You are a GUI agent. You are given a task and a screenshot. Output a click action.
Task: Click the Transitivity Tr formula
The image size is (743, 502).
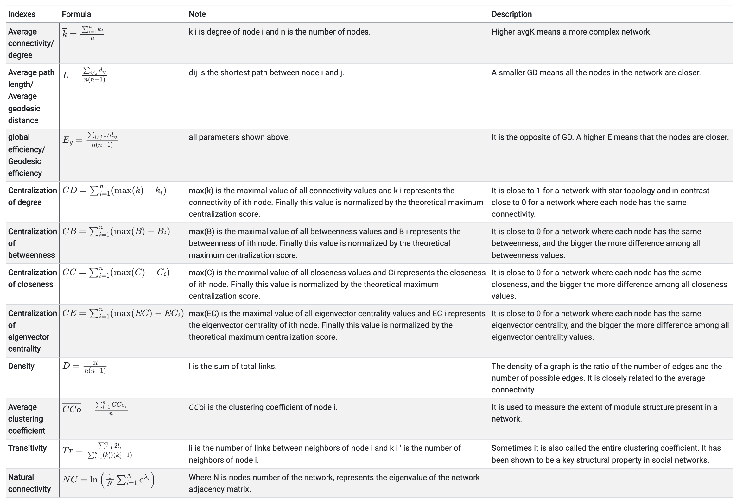98,450
